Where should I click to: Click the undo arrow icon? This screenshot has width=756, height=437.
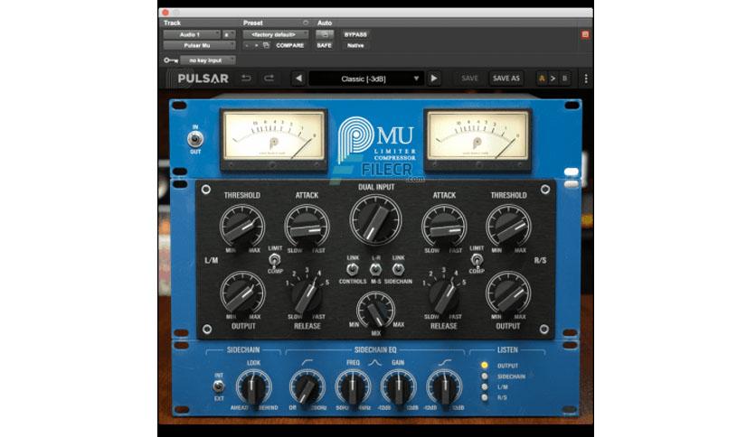pyautogui.click(x=246, y=78)
